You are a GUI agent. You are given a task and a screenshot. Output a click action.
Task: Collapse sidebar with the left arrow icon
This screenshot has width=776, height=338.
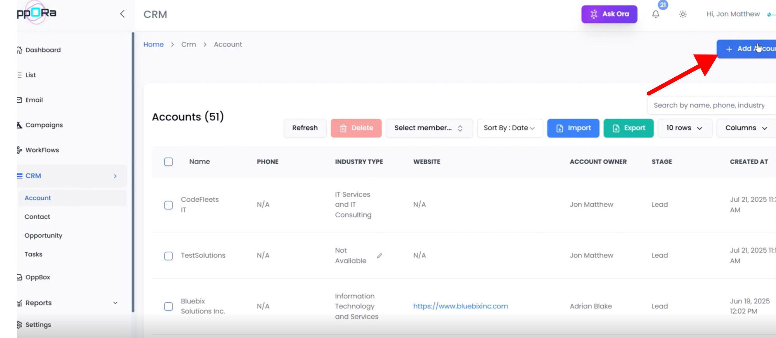[122, 14]
